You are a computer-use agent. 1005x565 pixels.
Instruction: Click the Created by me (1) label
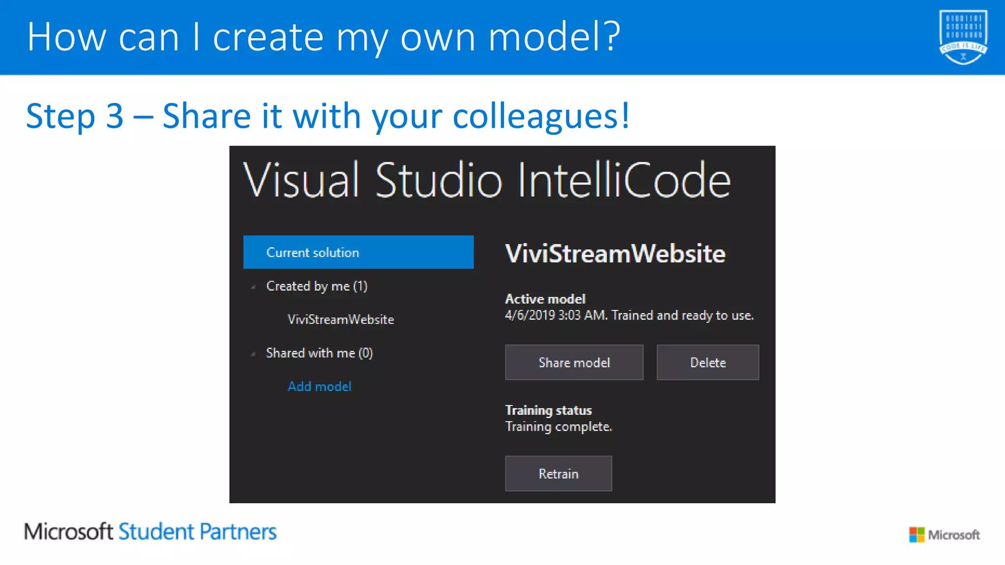coord(317,286)
